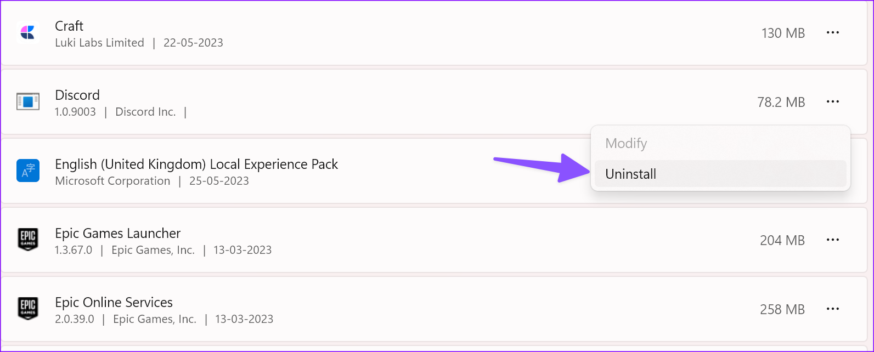Click the English Local Experience Pack language icon
Screen dimensions: 874x352
pyautogui.click(x=28, y=171)
